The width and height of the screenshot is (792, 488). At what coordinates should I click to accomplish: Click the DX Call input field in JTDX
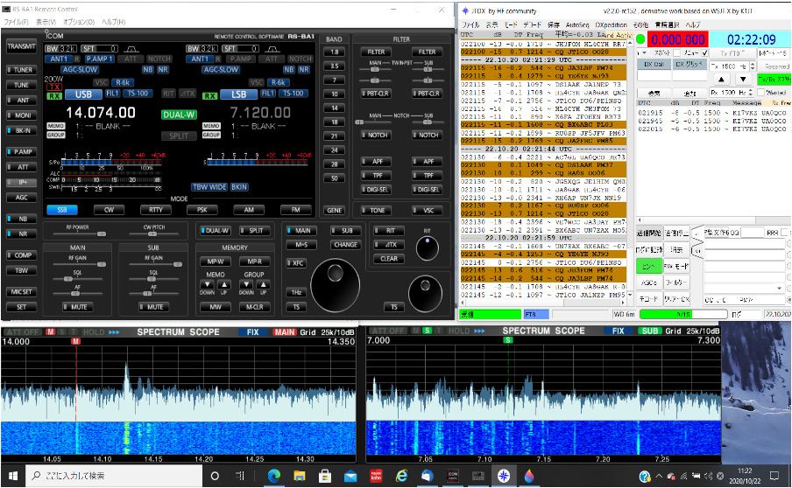pos(654,75)
